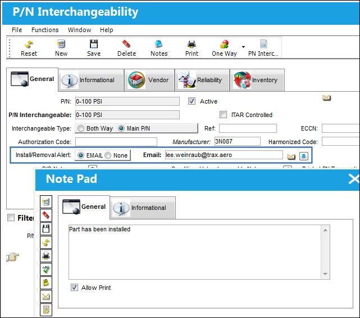Click the P/N Interchangeable field
The height and width of the screenshot is (318, 360).
(x=127, y=115)
